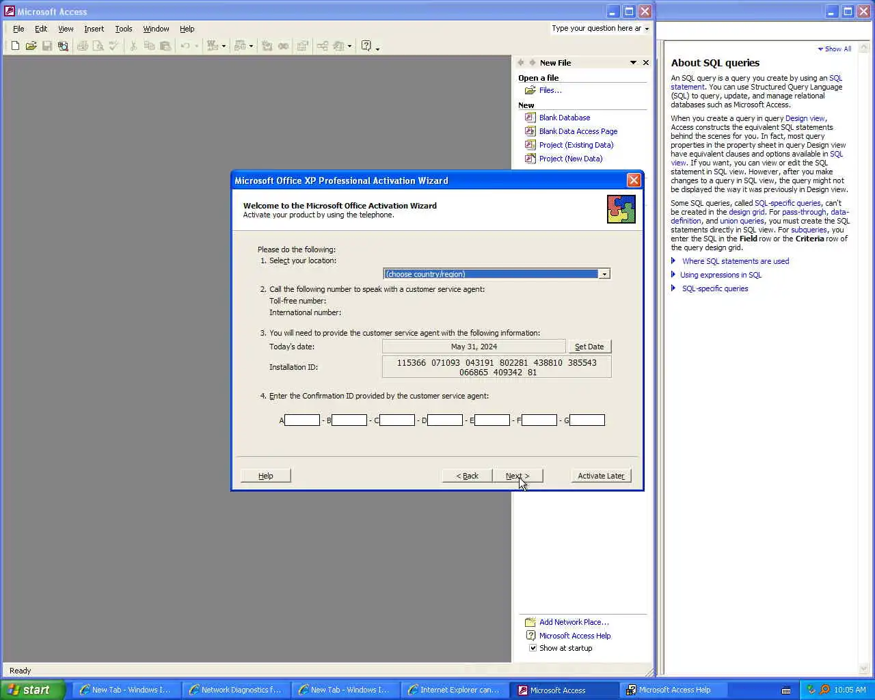This screenshot has height=700, width=875.
Task: Click the Print toolbar icon
Action: (83, 46)
